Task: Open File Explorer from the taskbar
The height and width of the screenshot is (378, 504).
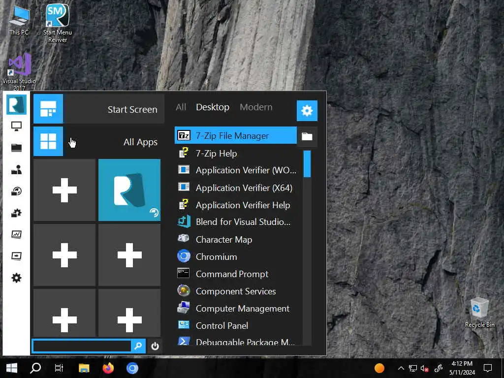Action: pos(84,368)
